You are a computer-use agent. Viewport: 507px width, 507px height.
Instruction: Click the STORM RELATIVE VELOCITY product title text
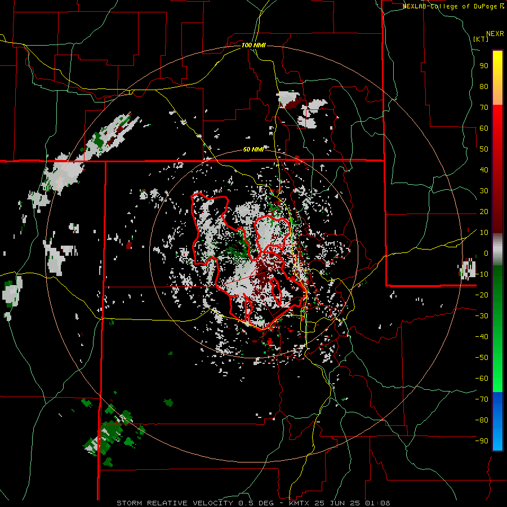pos(175,503)
